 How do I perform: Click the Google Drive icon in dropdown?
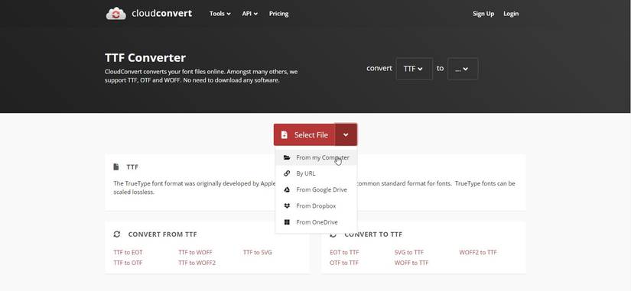287,189
